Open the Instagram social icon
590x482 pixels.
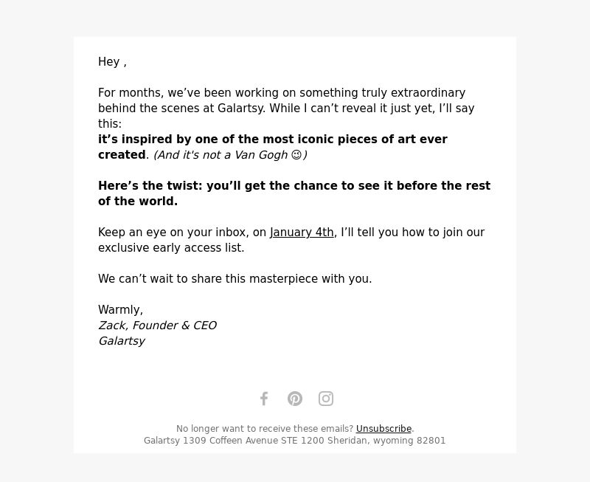[326, 399]
